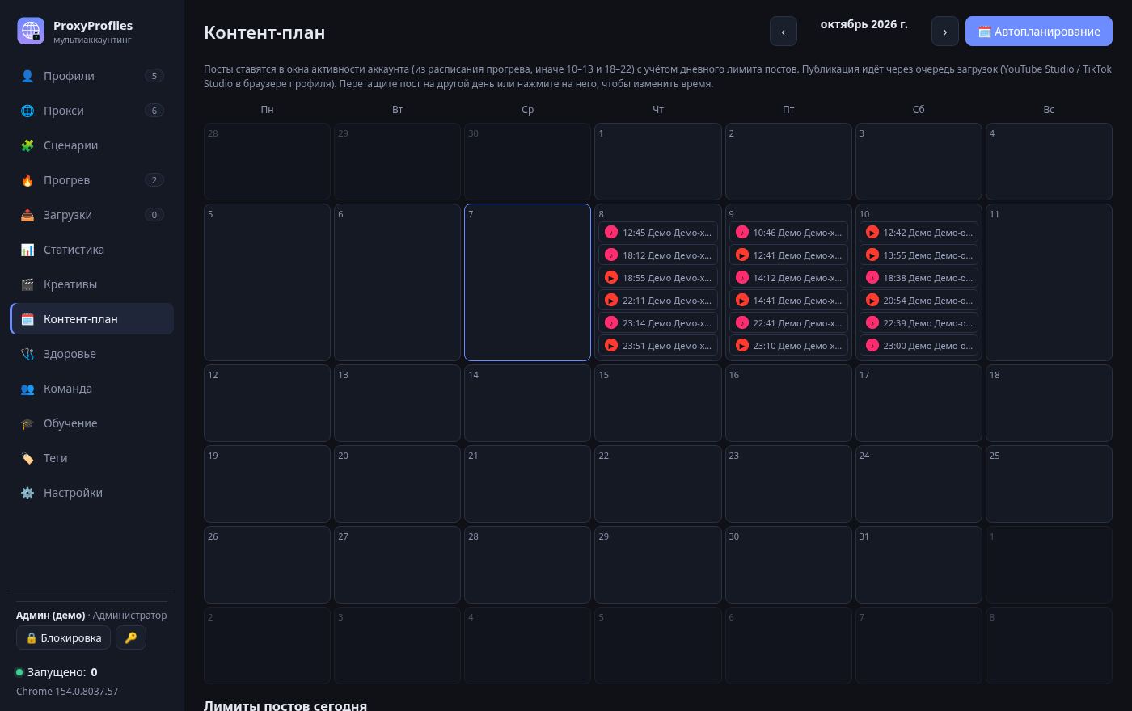Click the Статистика bar chart icon
This screenshot has height=711, width=1132.
pyautogui.click(x=27, y=250)
